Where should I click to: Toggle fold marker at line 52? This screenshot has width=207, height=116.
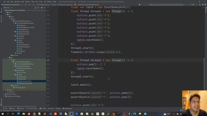coord(58,72)
